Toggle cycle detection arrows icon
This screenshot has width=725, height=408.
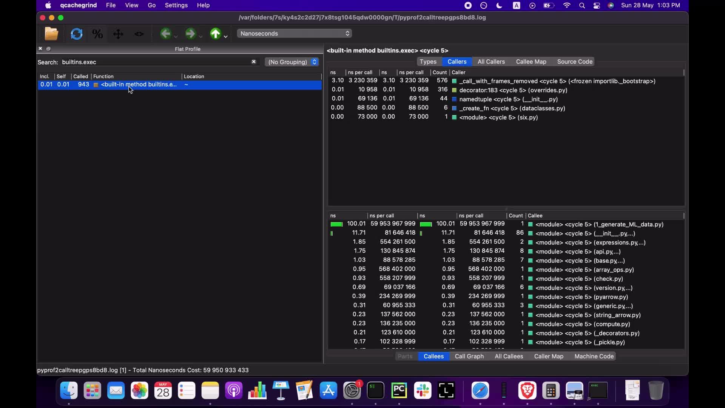pos(139,34)
